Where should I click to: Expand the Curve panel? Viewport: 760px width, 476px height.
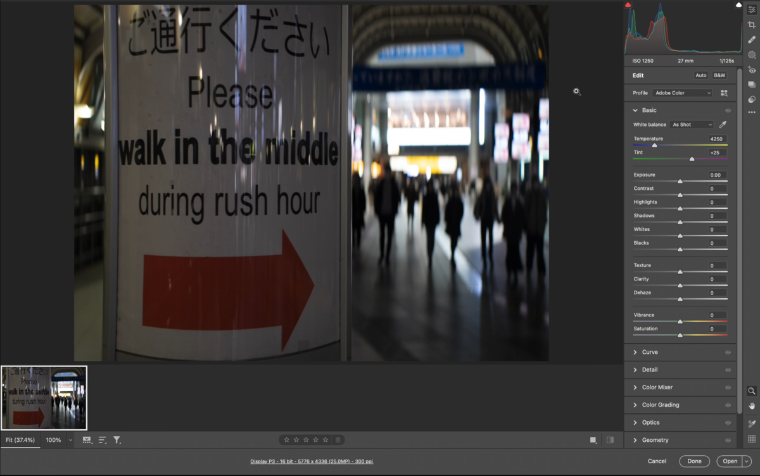635,353
